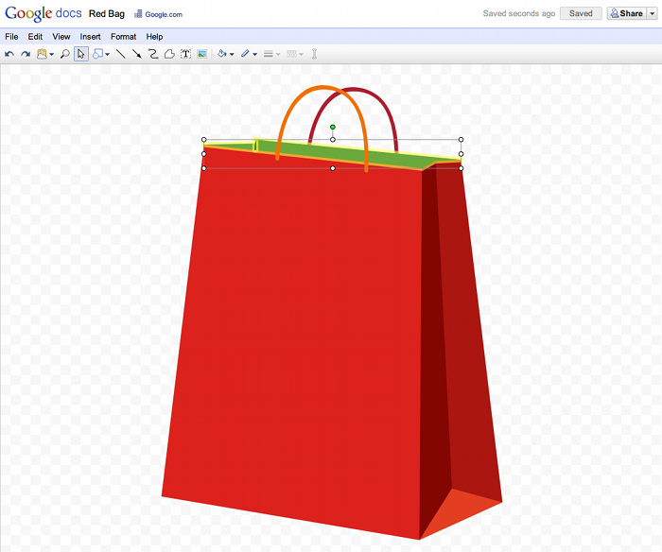
Task: Open the Format menu
Action: coord(123,37)
